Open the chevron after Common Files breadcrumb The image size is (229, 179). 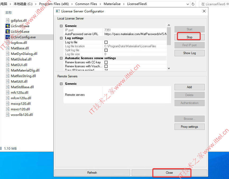point(100,4)
